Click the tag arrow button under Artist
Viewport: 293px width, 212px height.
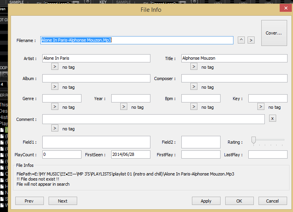(x=55, y=67)
